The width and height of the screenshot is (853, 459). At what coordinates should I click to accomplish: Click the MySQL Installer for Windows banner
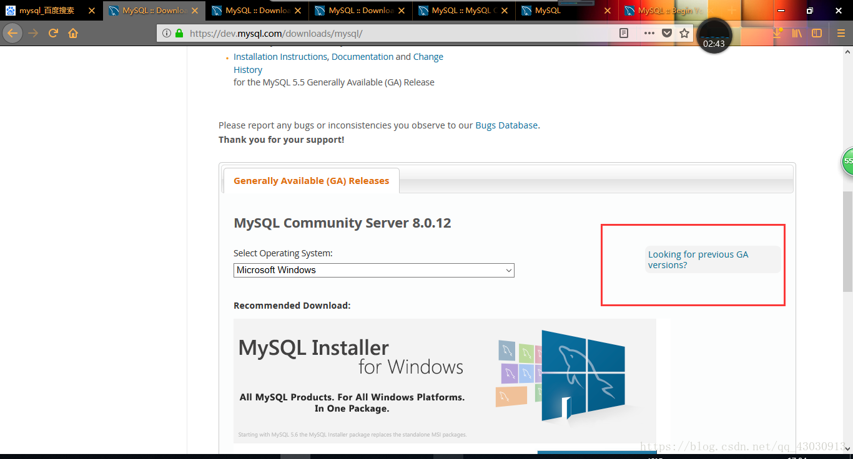[x=445, y=380]
